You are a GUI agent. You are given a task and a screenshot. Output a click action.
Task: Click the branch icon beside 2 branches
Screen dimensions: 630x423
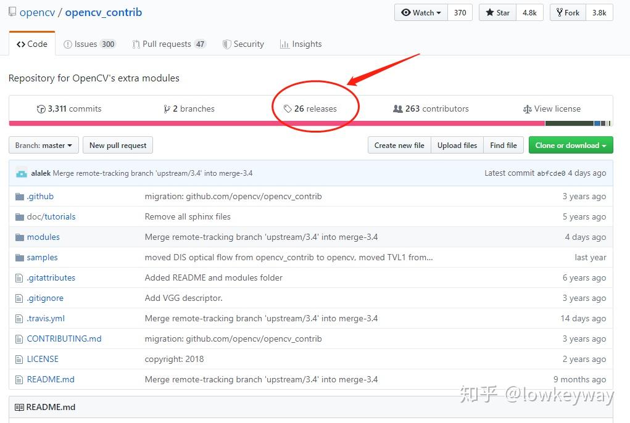tap(167, 109)
